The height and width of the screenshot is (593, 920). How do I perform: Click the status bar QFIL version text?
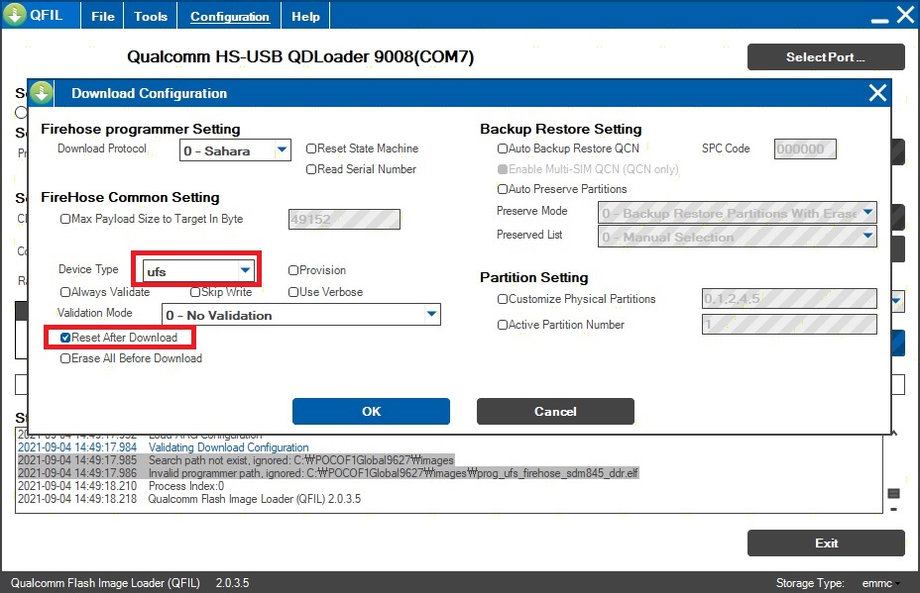pos(130,583)
